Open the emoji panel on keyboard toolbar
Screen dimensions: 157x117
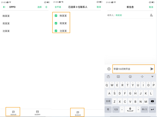[x=130, y=77]
